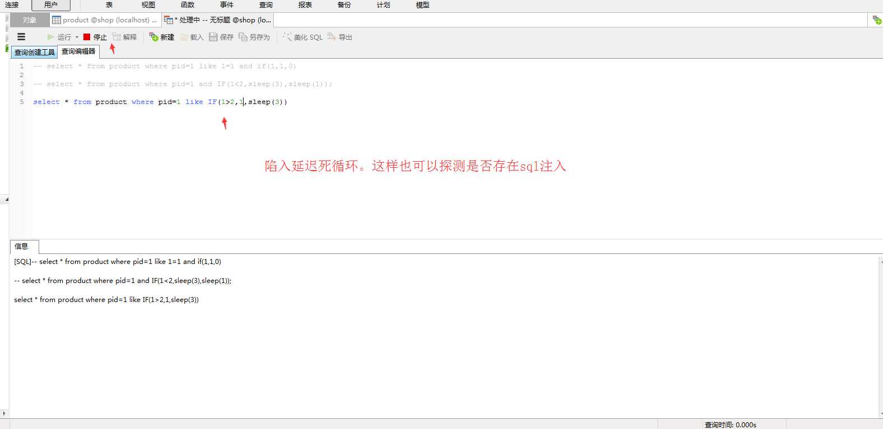Viewport: 883px width, 429px height.
Task: Stop the running query with 停止
Action: tap(95, 37)
